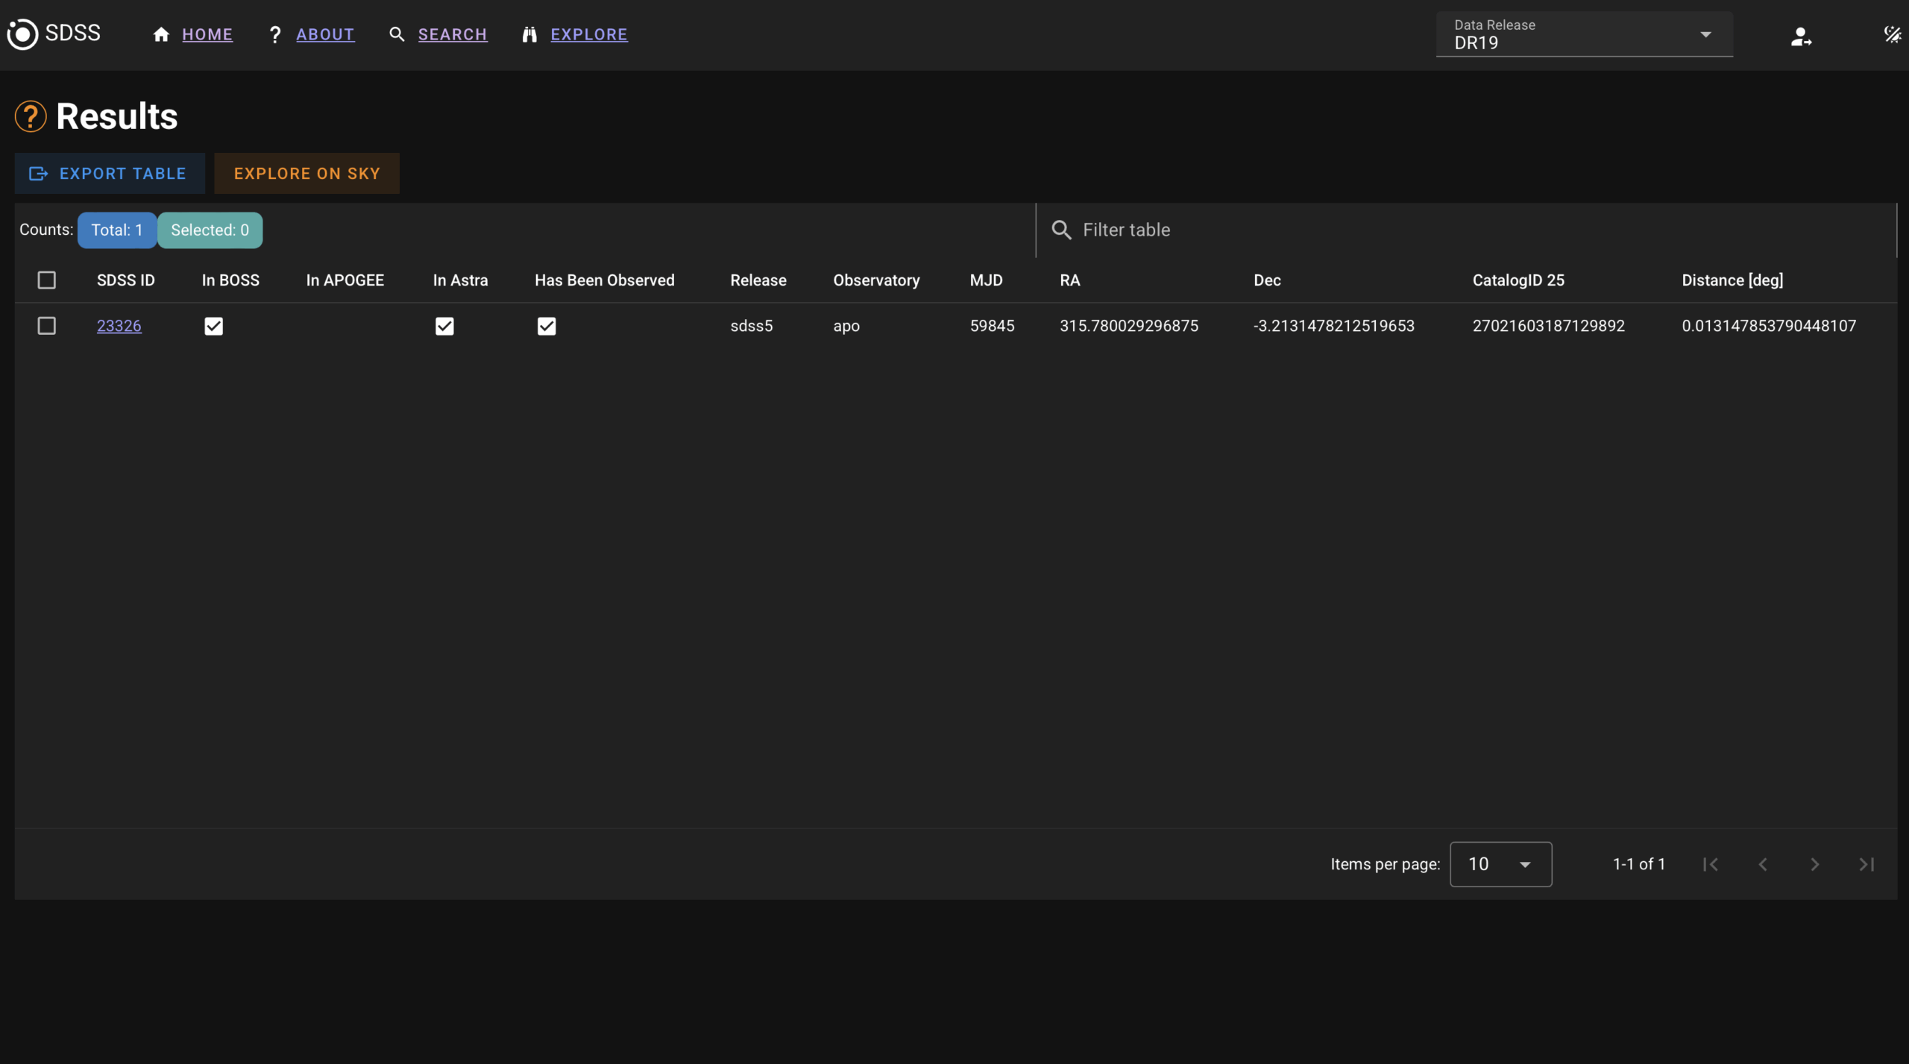Open the Explore menu item
Image resolution: width=1909 pixels, height=1064 pixels.
(588, 34)
